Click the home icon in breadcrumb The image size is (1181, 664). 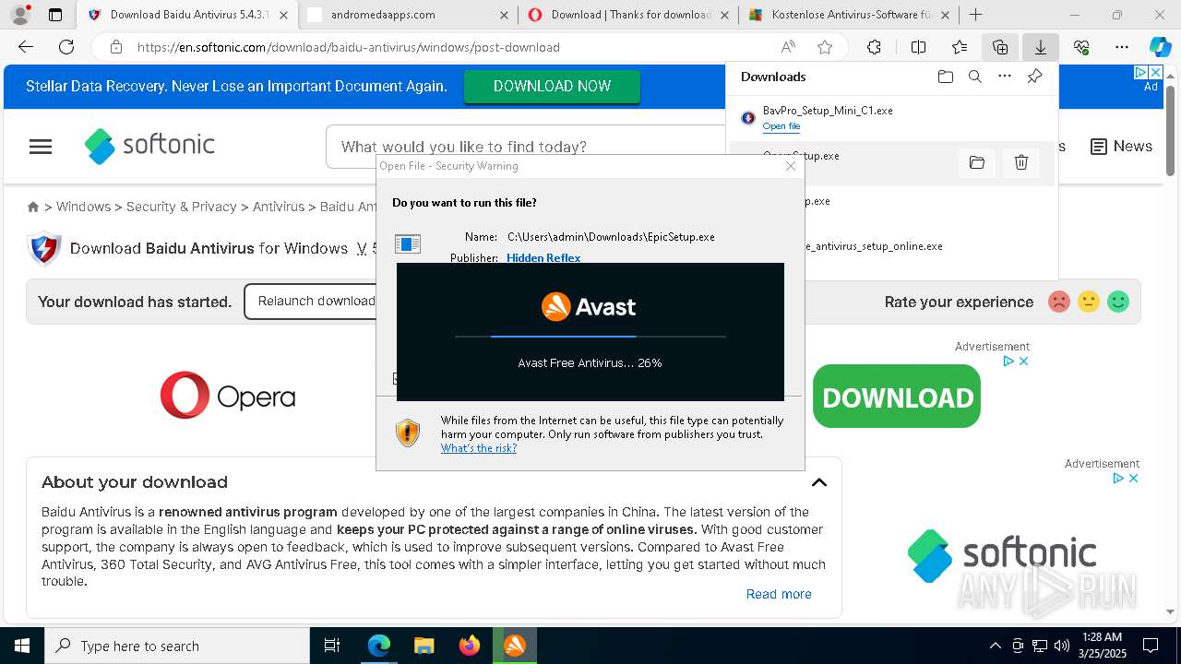click(x=33, y=207)
